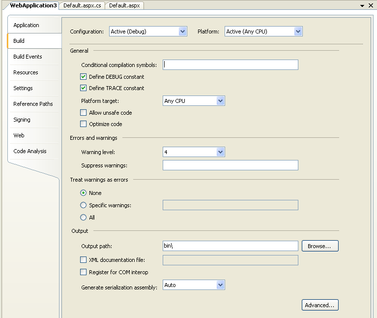This screenshot has width=377, height=318.
Task: Check the Optimize code option
Action: 83,124
